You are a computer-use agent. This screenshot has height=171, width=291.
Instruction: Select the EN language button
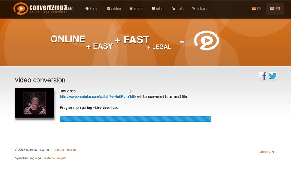click(x=275, y=9)
